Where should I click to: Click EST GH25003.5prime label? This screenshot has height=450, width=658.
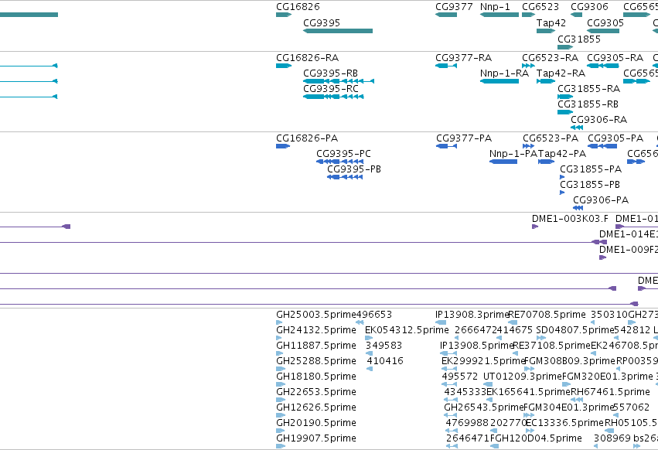315,315
